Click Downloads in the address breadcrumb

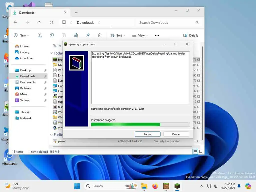[85, 22]
